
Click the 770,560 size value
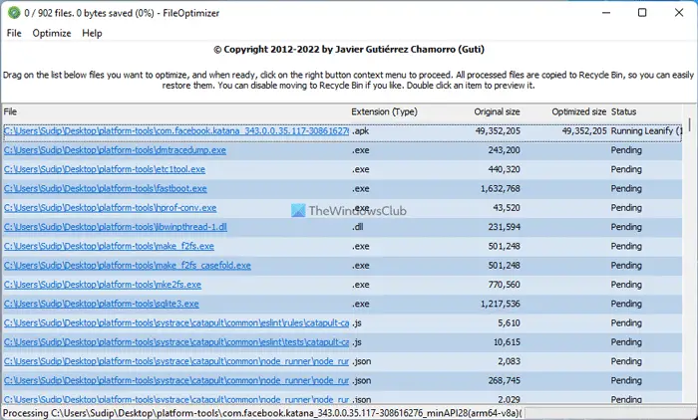(504, 285)
